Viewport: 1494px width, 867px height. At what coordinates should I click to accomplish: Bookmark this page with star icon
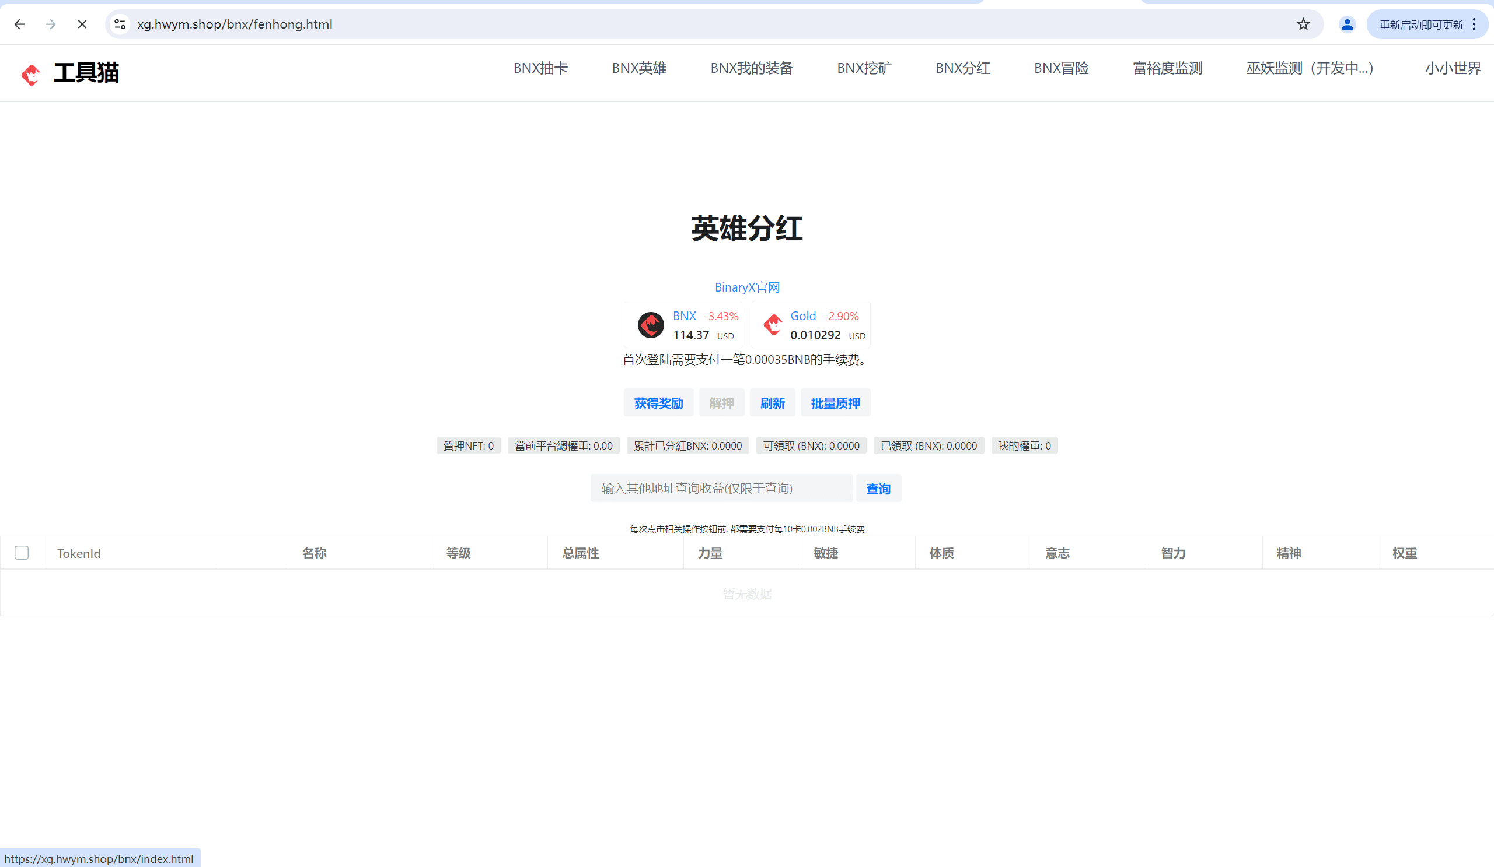(x=1303, y=24)
